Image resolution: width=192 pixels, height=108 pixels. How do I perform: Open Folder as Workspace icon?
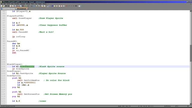tap(61, 6)
